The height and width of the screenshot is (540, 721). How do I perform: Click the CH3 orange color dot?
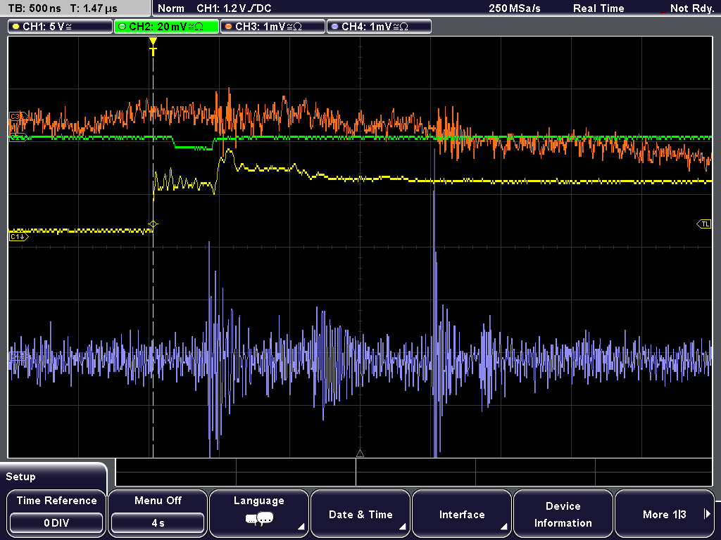pos(229,27)
